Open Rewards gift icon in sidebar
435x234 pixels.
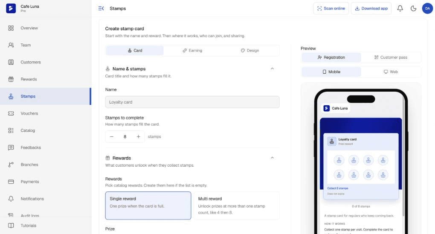[x=11, y=79]
